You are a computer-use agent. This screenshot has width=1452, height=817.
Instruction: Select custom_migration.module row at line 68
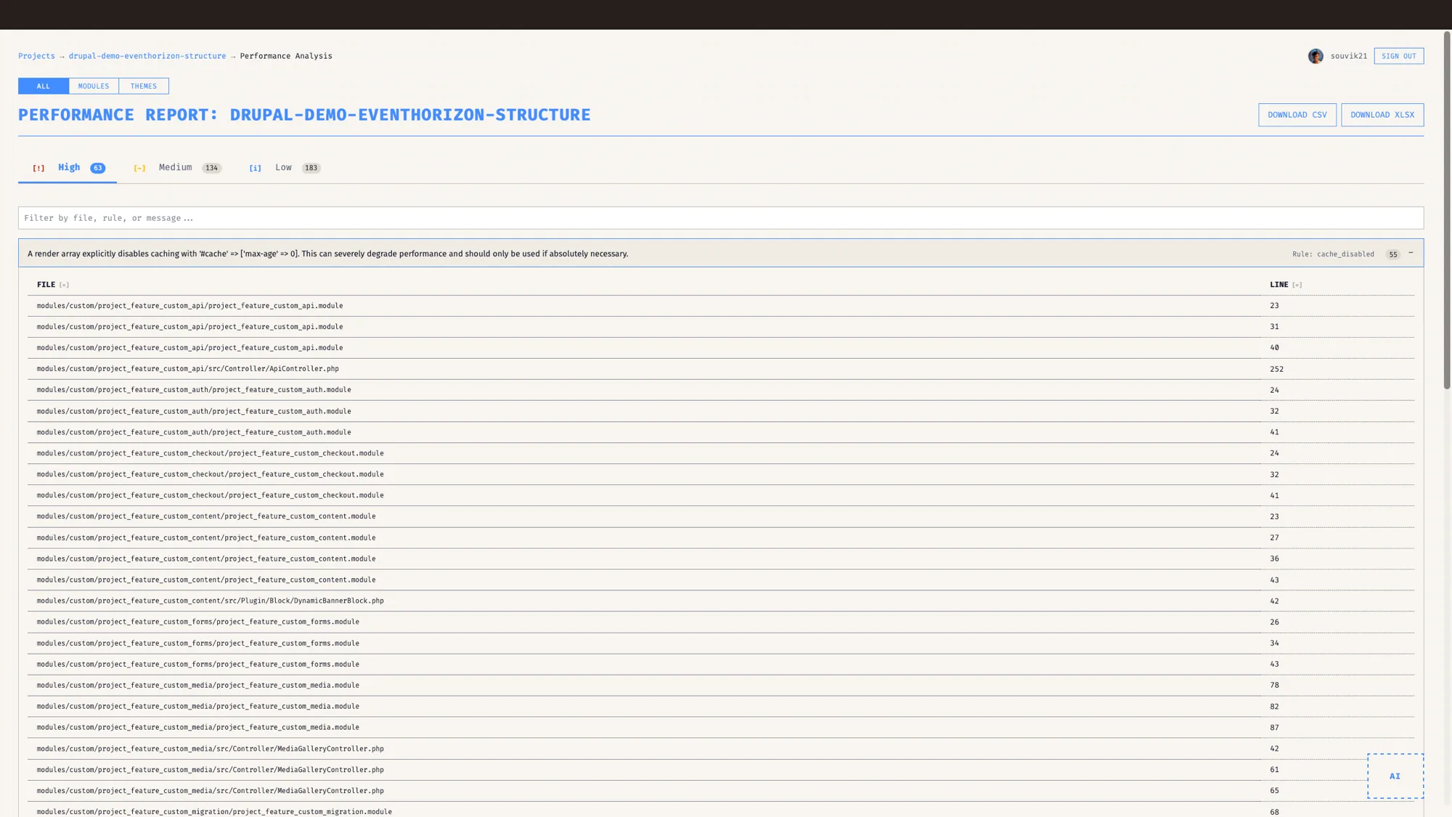(721, 811)
